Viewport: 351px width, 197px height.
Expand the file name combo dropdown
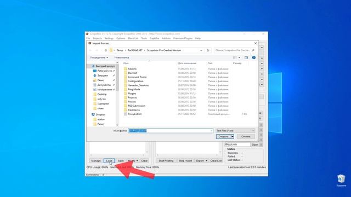[x=211, y=131]
